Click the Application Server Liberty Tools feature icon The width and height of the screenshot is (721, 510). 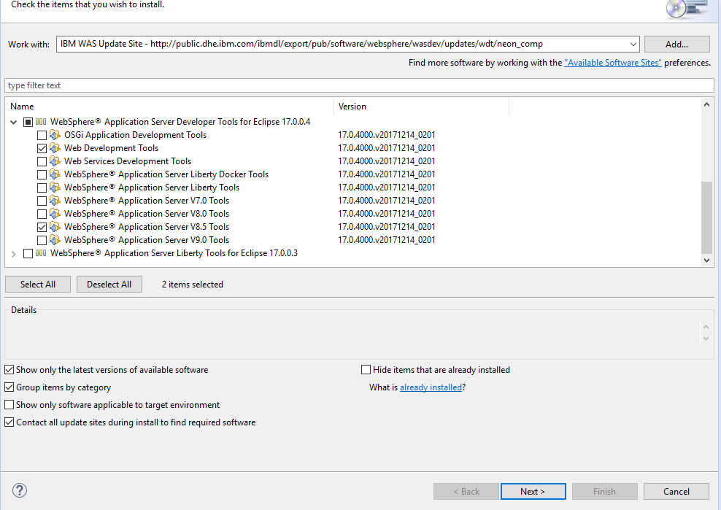pyautogui.click(x=55, y=188)
